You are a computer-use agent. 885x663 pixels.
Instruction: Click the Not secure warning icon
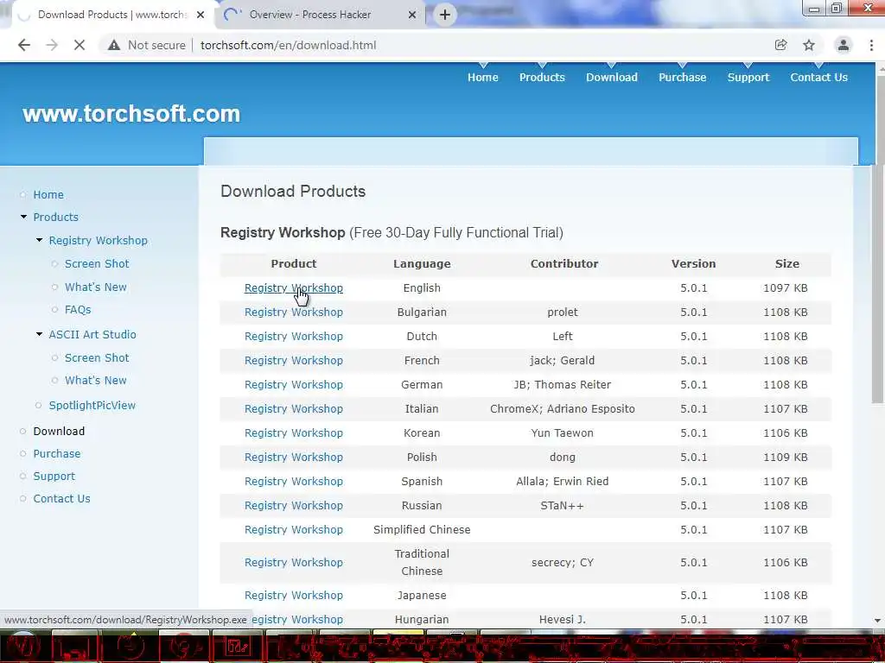(114, 45)
